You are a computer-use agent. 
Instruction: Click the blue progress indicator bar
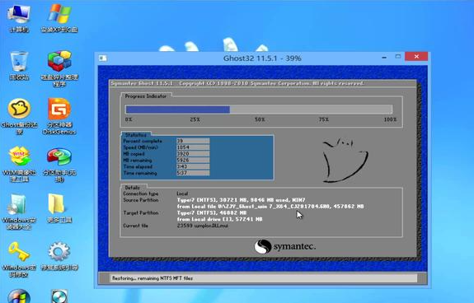(178, 110)
